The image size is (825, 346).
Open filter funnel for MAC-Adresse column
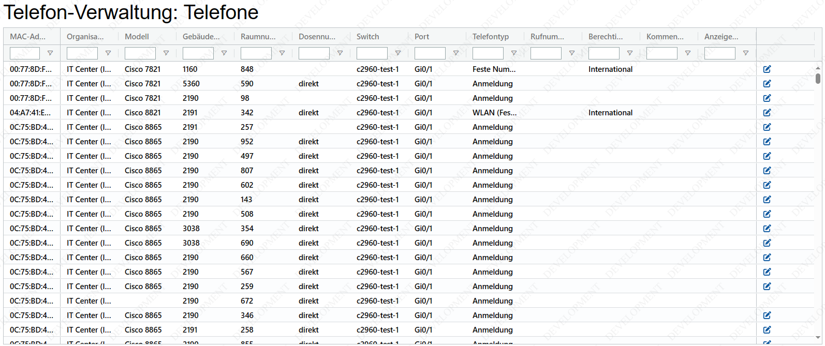pyautogui.click(x=50, y=53)
